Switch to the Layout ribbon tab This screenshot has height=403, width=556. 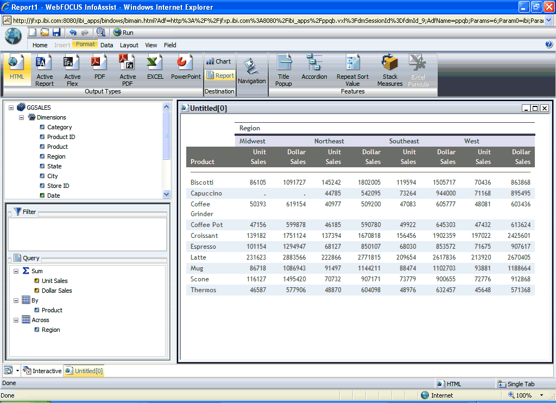point(129,45)
